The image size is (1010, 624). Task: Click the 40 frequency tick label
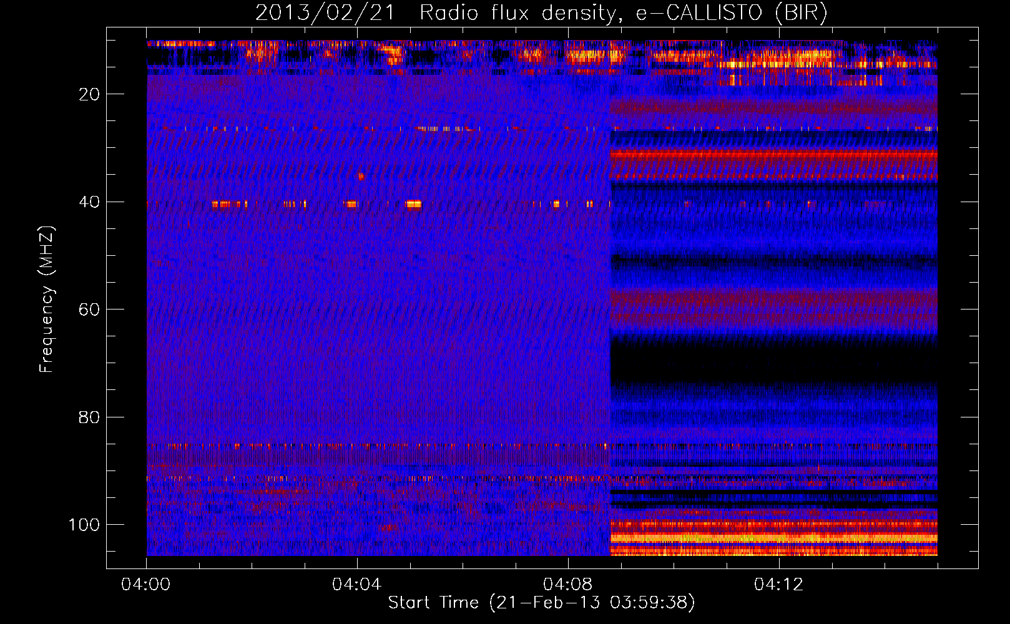point(89,202)
